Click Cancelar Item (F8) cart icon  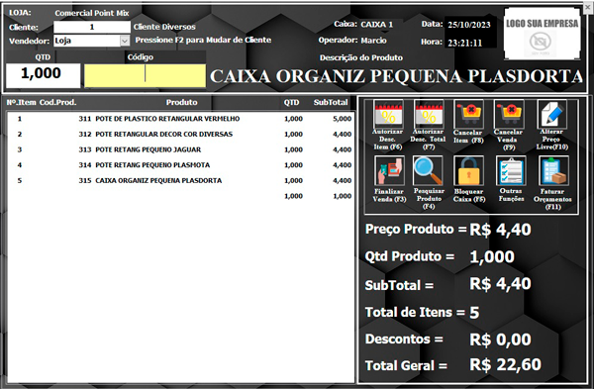[x=468, y=114]
